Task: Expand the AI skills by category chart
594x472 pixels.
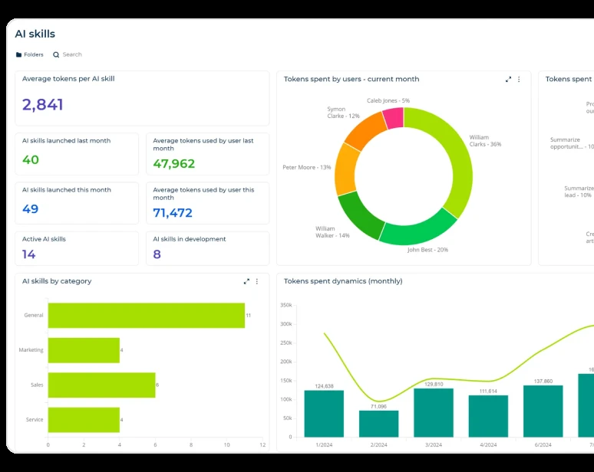Action: [x=246, y=281]
